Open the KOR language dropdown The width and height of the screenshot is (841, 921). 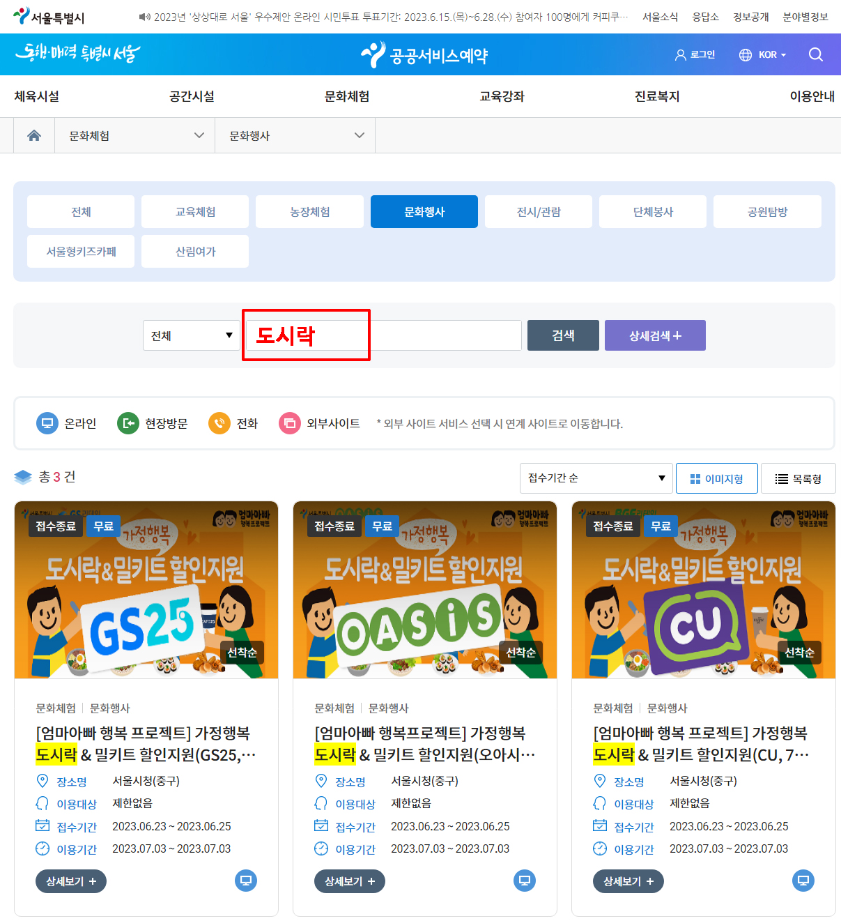763,54
